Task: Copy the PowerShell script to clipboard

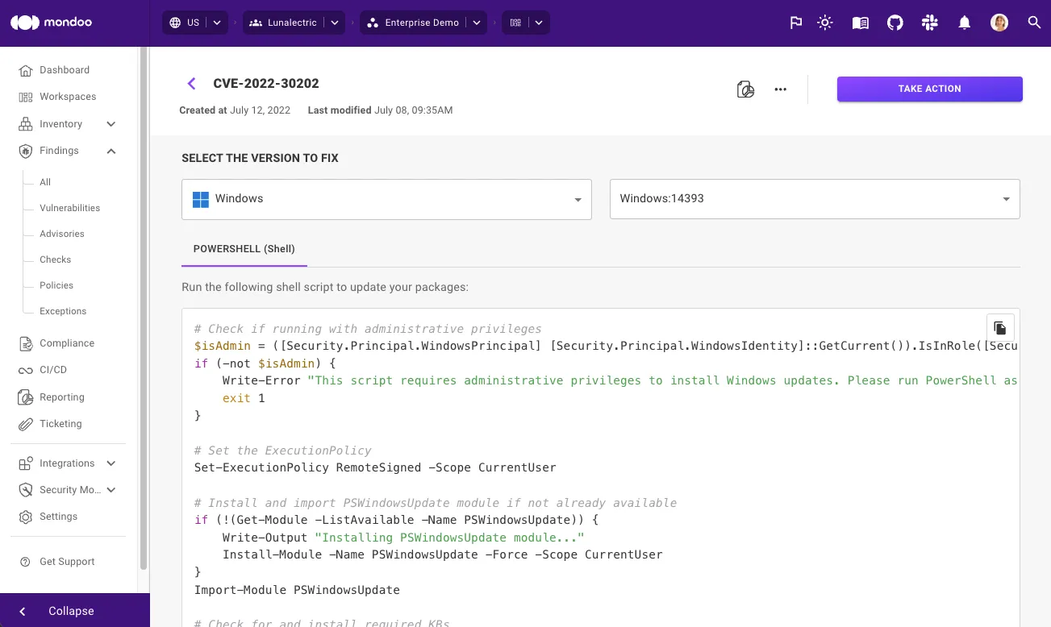Action: [1000, 327]
